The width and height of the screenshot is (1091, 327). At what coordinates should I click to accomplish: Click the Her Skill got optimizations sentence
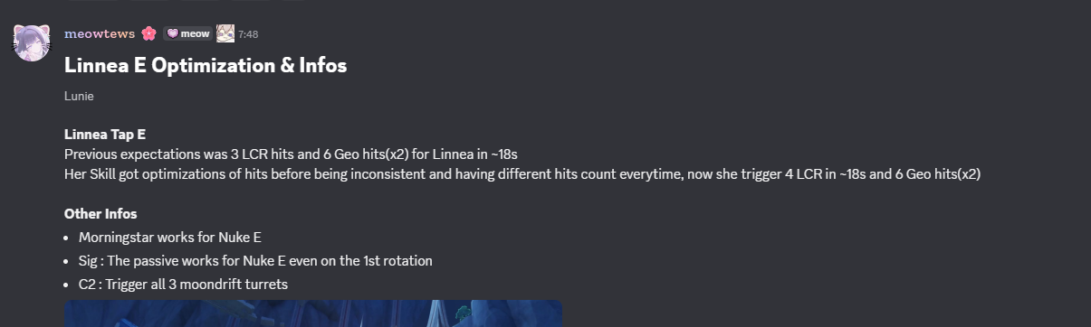coord(522,174)
